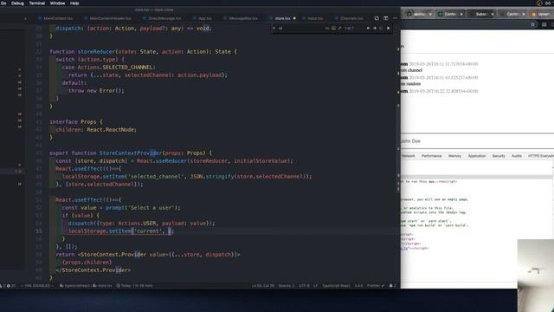
Task: Open the Memory tab in DevTools
Action: click(454, 156)
